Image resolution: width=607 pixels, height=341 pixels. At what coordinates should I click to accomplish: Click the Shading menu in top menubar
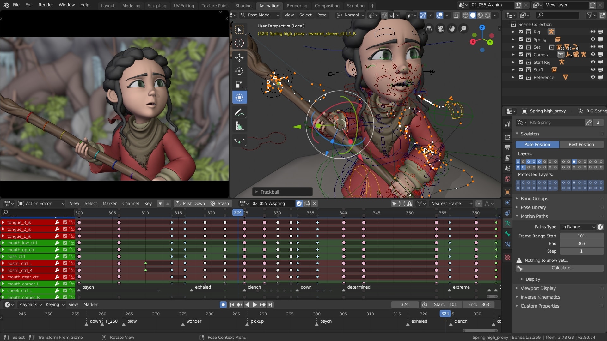(x=243, y=5)
